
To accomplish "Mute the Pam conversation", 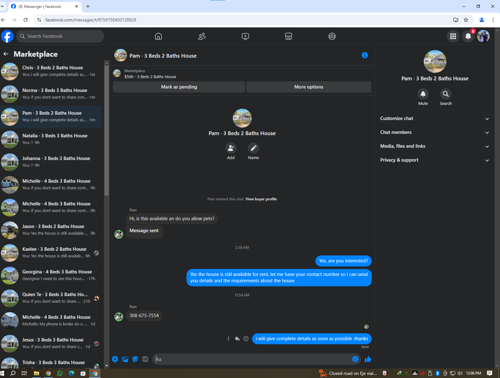I will [x=423, y=94].
